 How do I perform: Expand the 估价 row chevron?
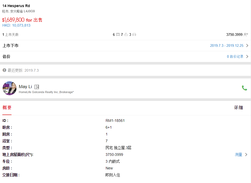[x=247, y=56]
